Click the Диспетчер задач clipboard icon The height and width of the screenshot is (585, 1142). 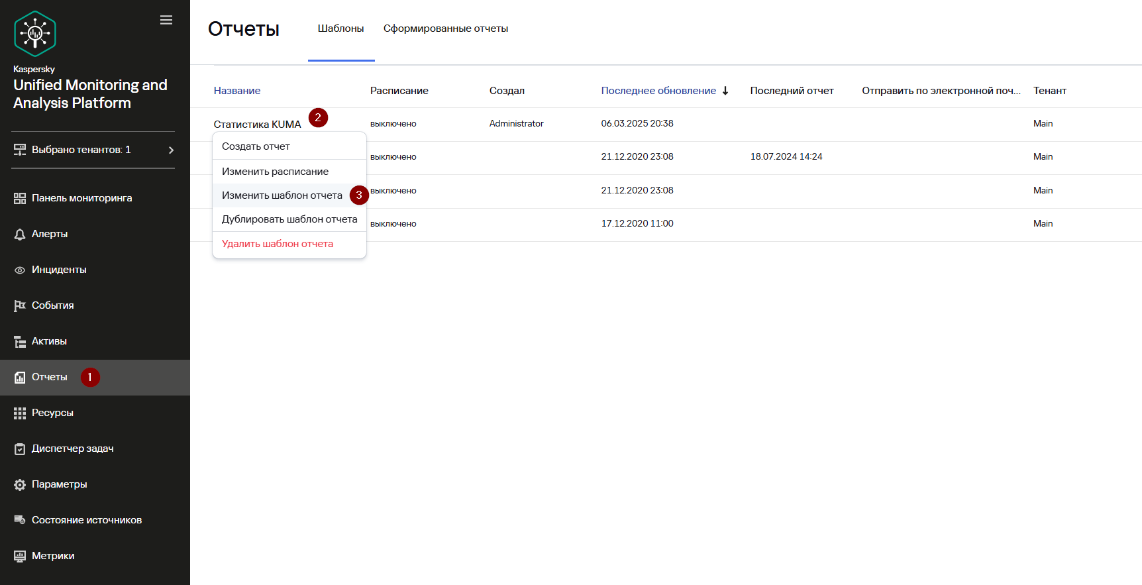coord(20,449)
